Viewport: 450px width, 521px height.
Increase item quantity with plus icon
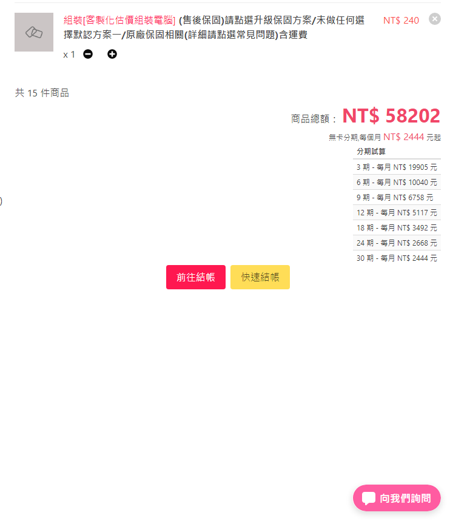(112, 55)
